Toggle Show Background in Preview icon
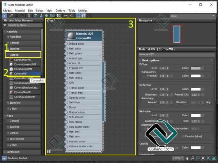This screenshot has height=163, width=218. point(52,16)
